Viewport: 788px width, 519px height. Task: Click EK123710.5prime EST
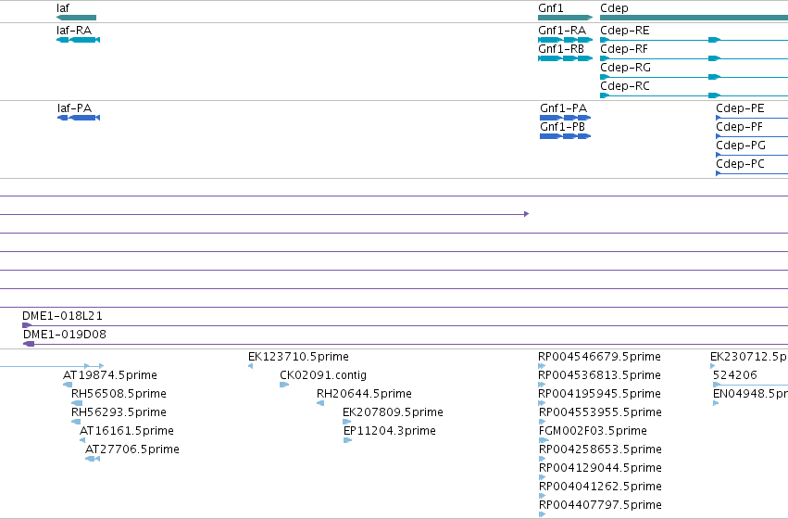coord(250,366)
